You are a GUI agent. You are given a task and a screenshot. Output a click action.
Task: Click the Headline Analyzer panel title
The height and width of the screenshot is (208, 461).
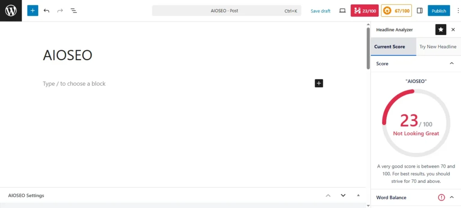394,30
